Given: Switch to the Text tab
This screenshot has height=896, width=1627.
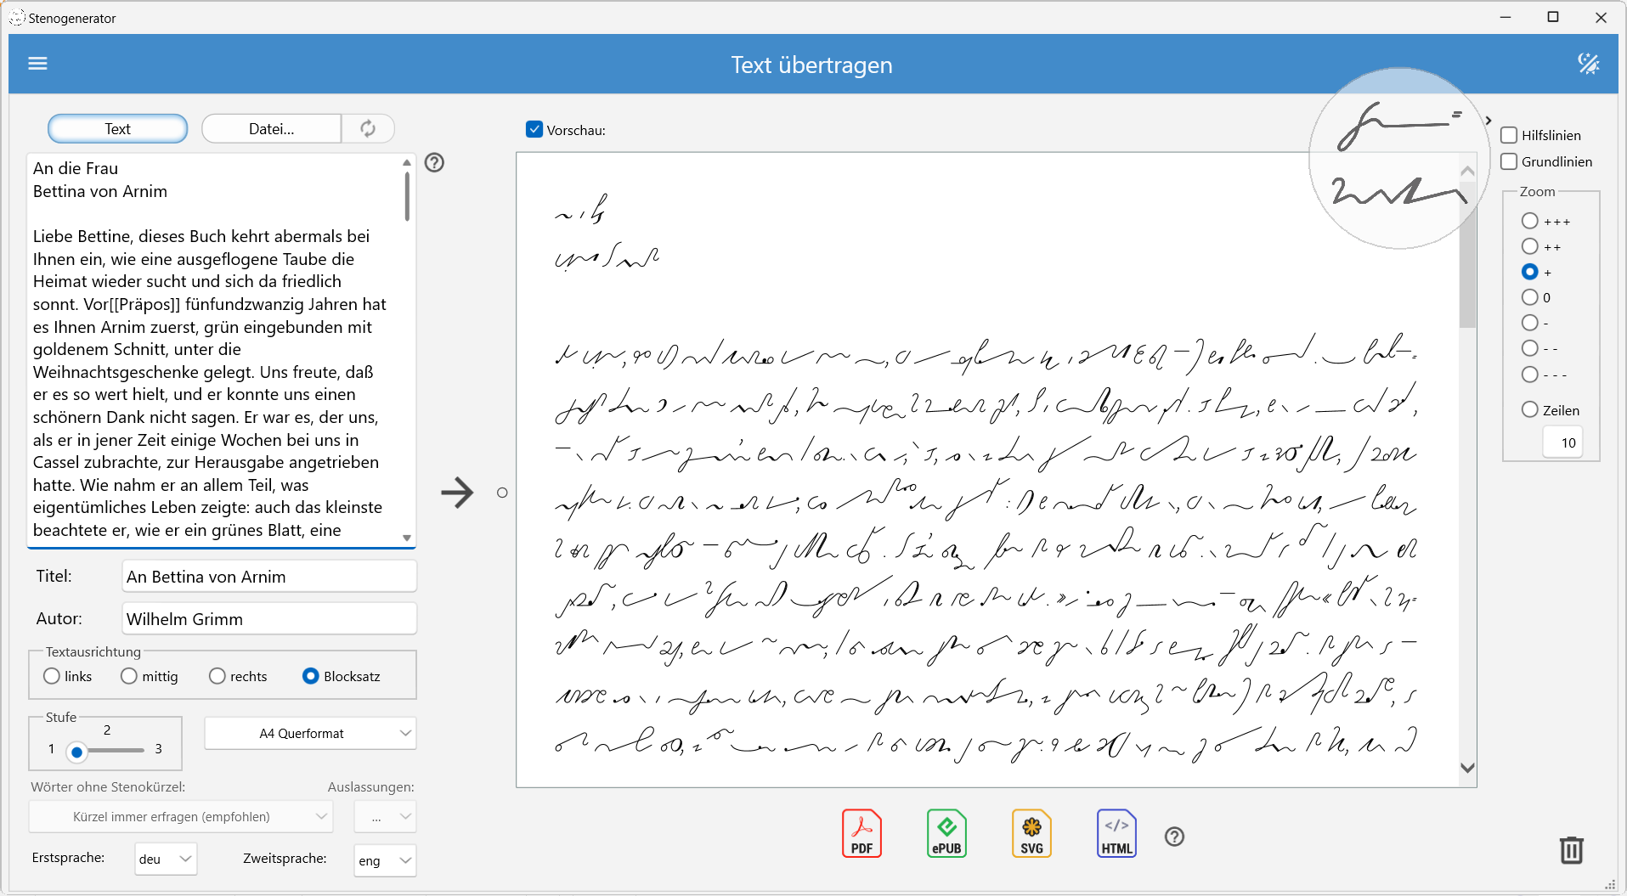Looking at the screenshot, I should pos(117,128).
